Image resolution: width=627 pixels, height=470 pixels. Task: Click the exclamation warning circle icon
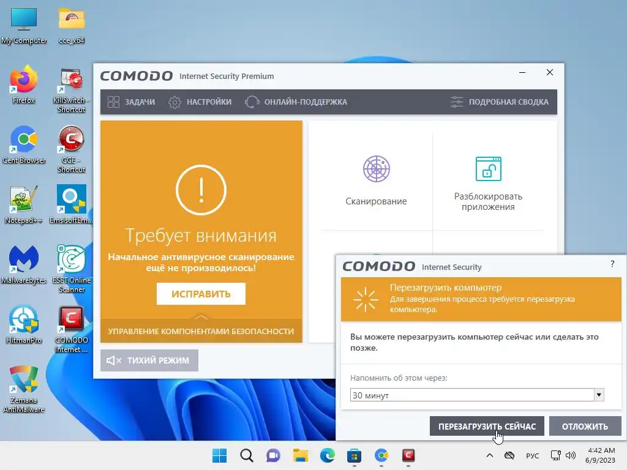(x=201, y=190)
